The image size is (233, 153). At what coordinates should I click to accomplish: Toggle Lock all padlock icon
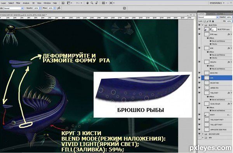(x=213, y=21)
